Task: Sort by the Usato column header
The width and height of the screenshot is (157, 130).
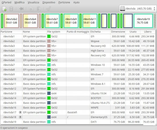Action: click(133, 32)
